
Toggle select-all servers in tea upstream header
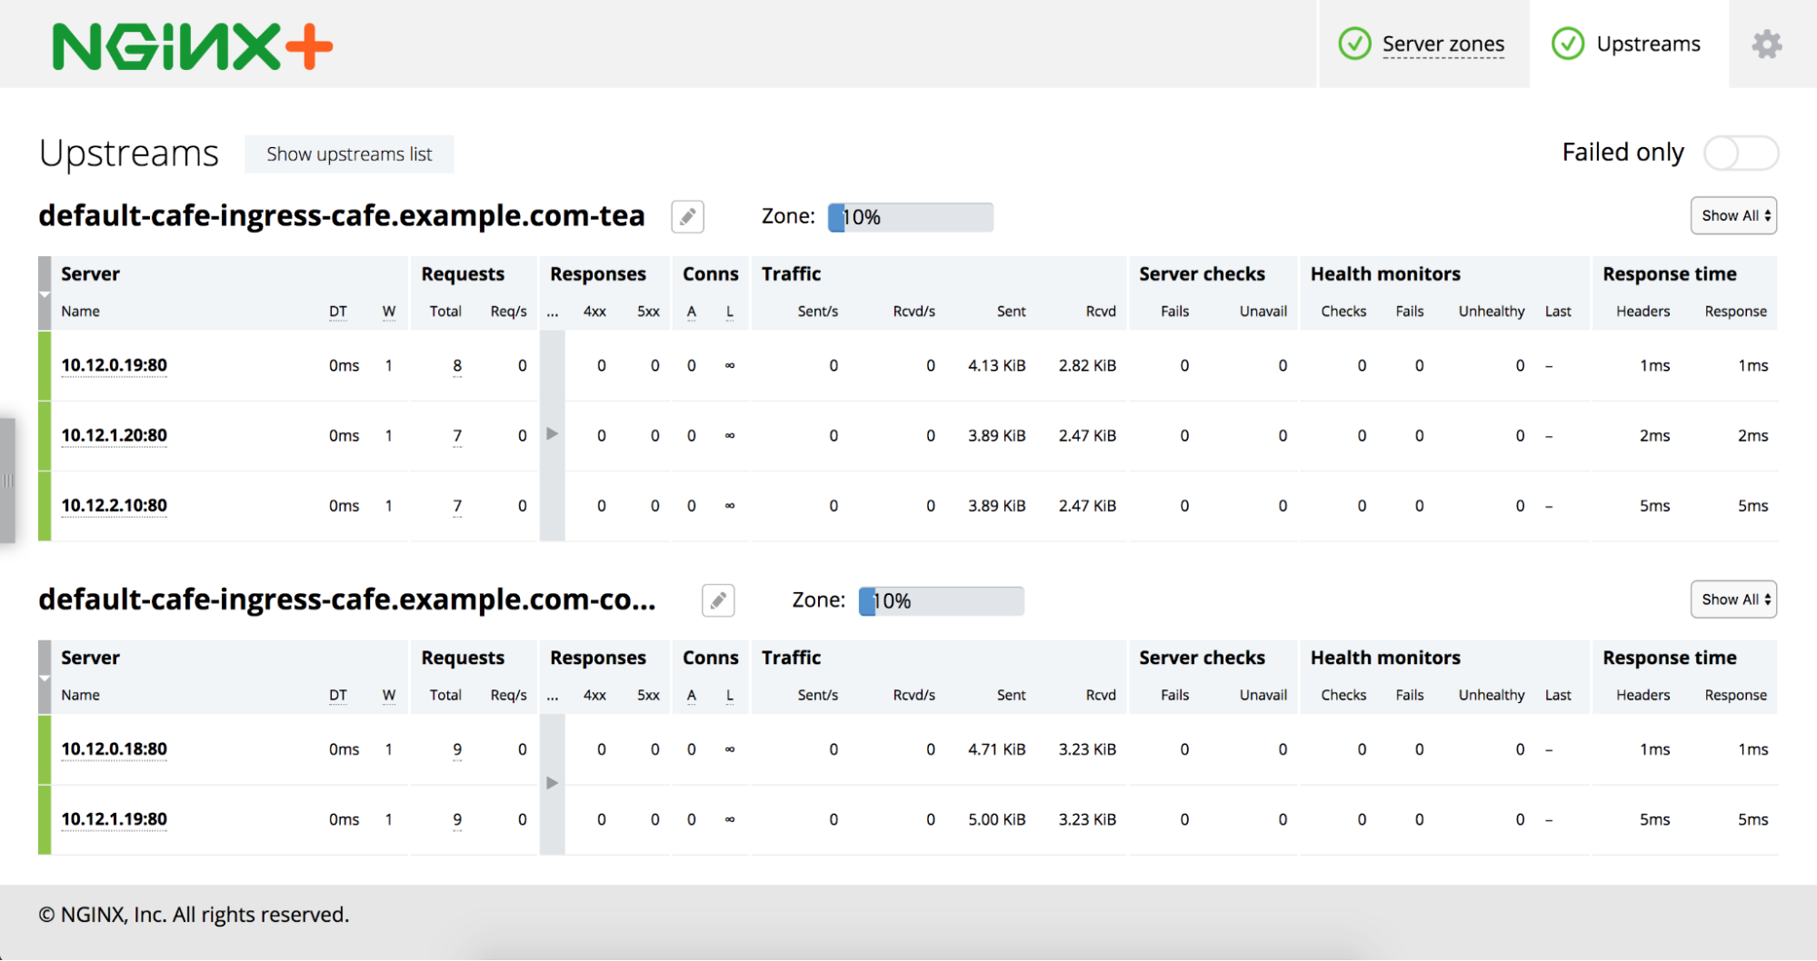[45, 293]
